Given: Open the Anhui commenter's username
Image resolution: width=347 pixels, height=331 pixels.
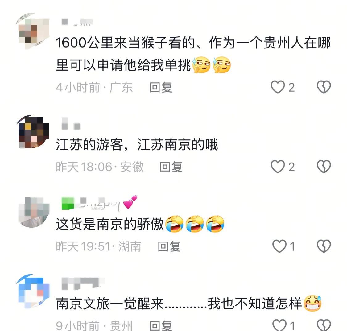Looking at the screenshot, I should click(x=71, y=124).
